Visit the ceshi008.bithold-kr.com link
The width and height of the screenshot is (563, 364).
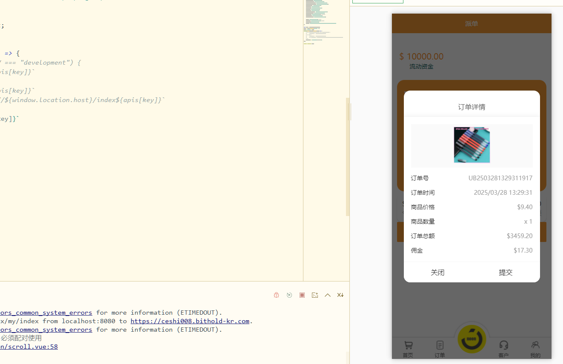(x=190, y=321)
